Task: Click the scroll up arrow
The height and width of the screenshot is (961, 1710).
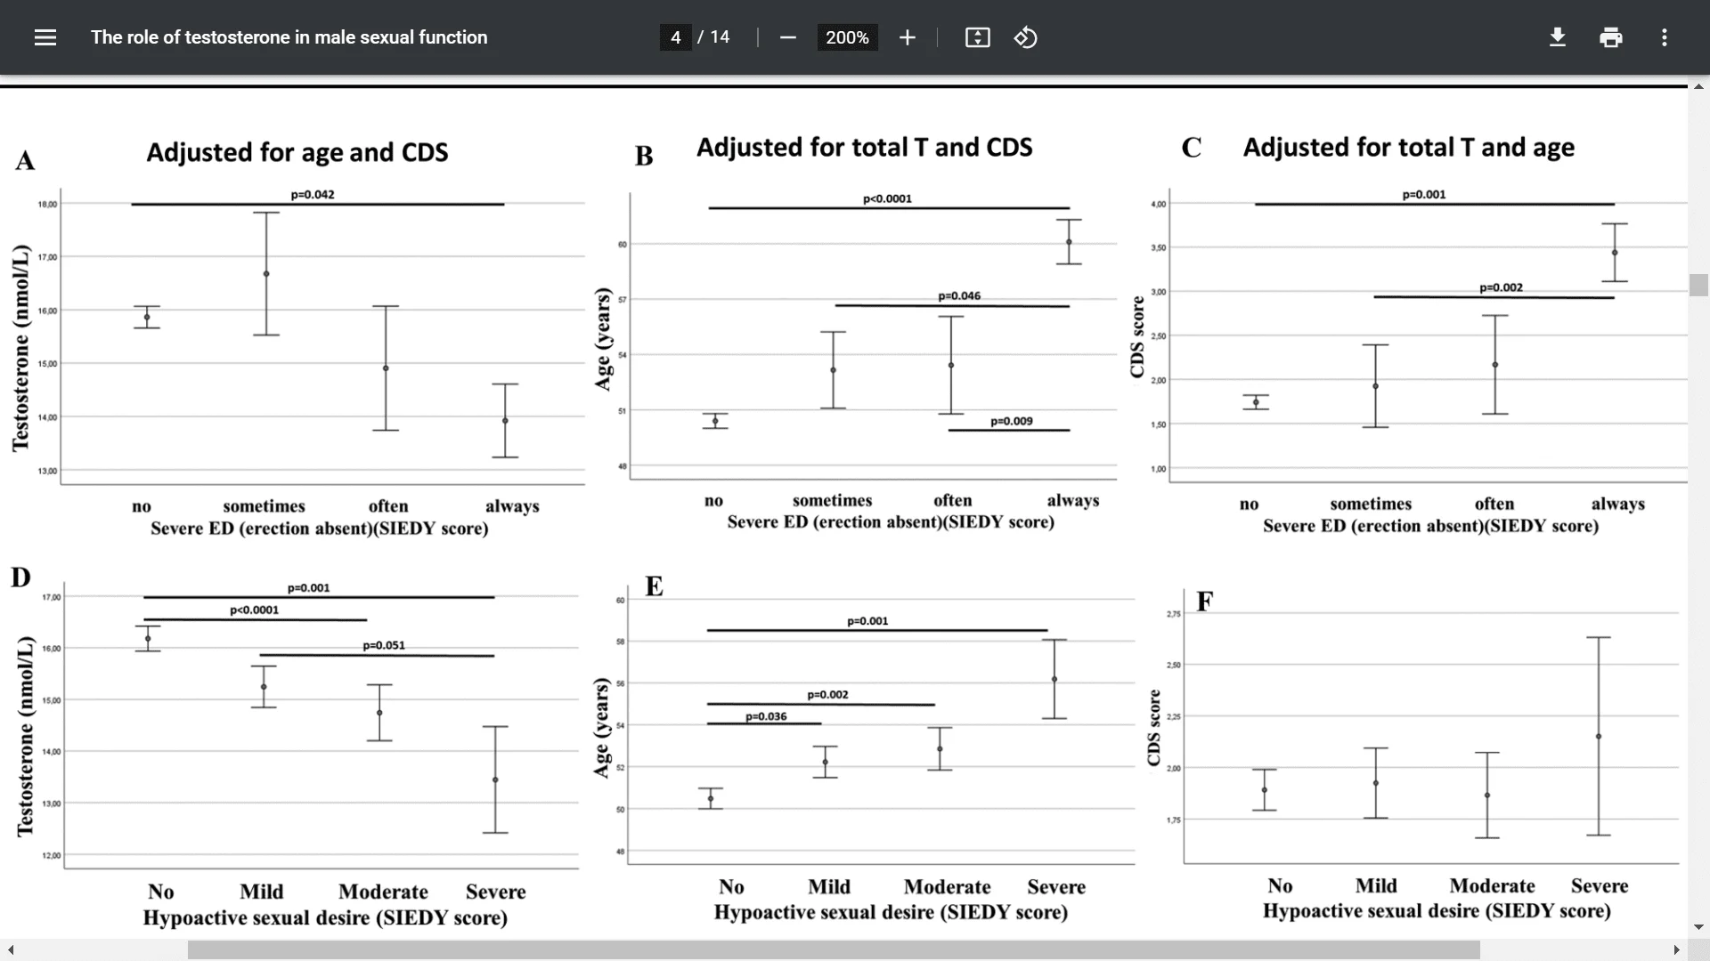Action: 1698,86
